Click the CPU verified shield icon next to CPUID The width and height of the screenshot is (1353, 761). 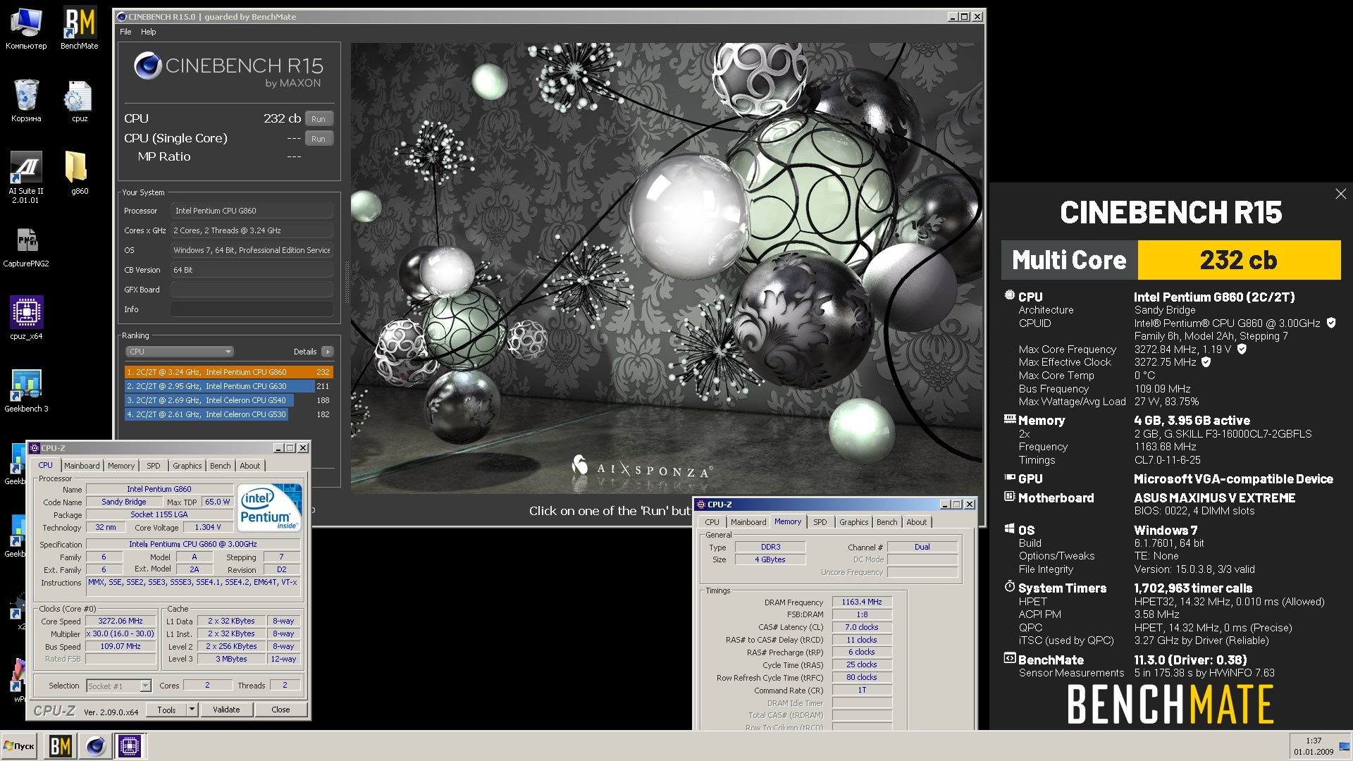pos(1331,323)
